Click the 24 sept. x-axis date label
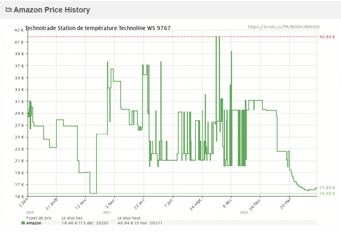341x233 pixels. pos(196,204)
